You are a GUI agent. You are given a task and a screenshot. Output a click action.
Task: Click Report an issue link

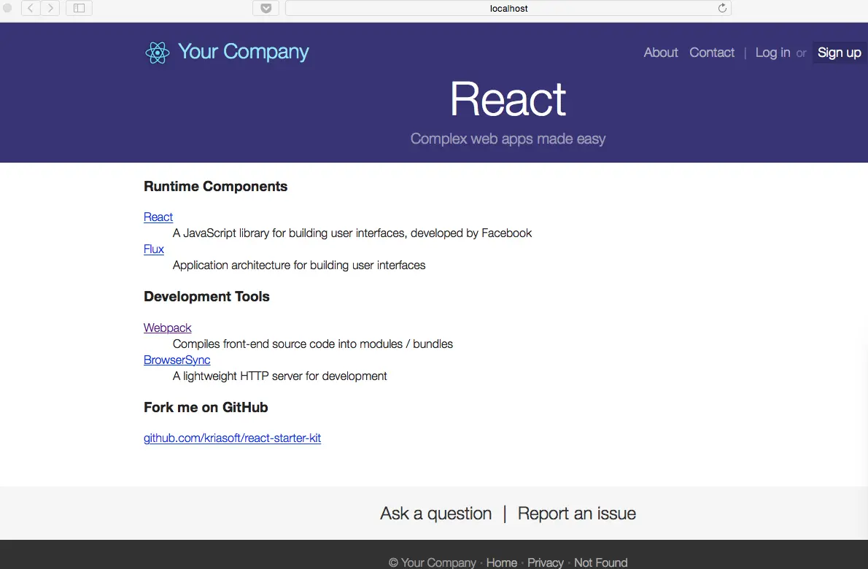tap(577, 514)
